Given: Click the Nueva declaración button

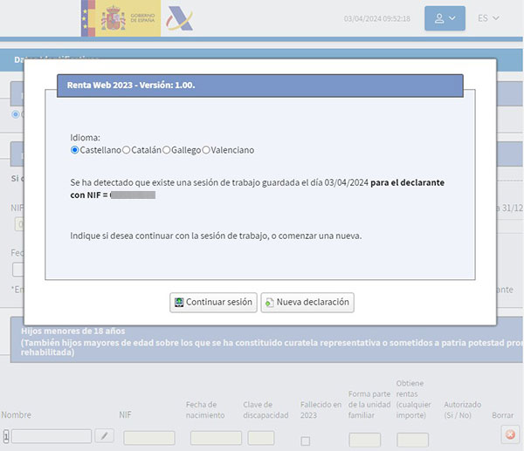Looking at the screenshot, I should (x=307, y=303).
